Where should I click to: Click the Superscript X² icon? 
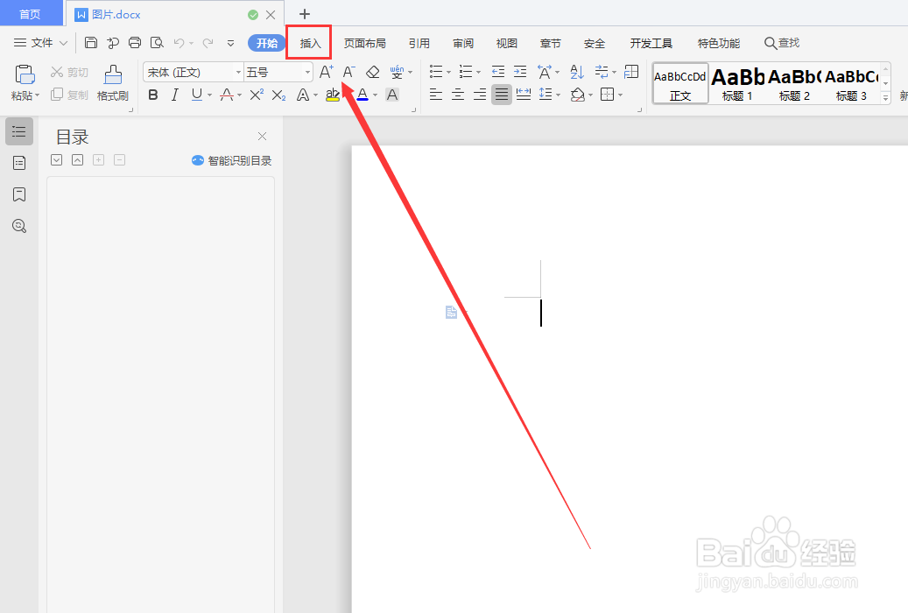point(257,95)
